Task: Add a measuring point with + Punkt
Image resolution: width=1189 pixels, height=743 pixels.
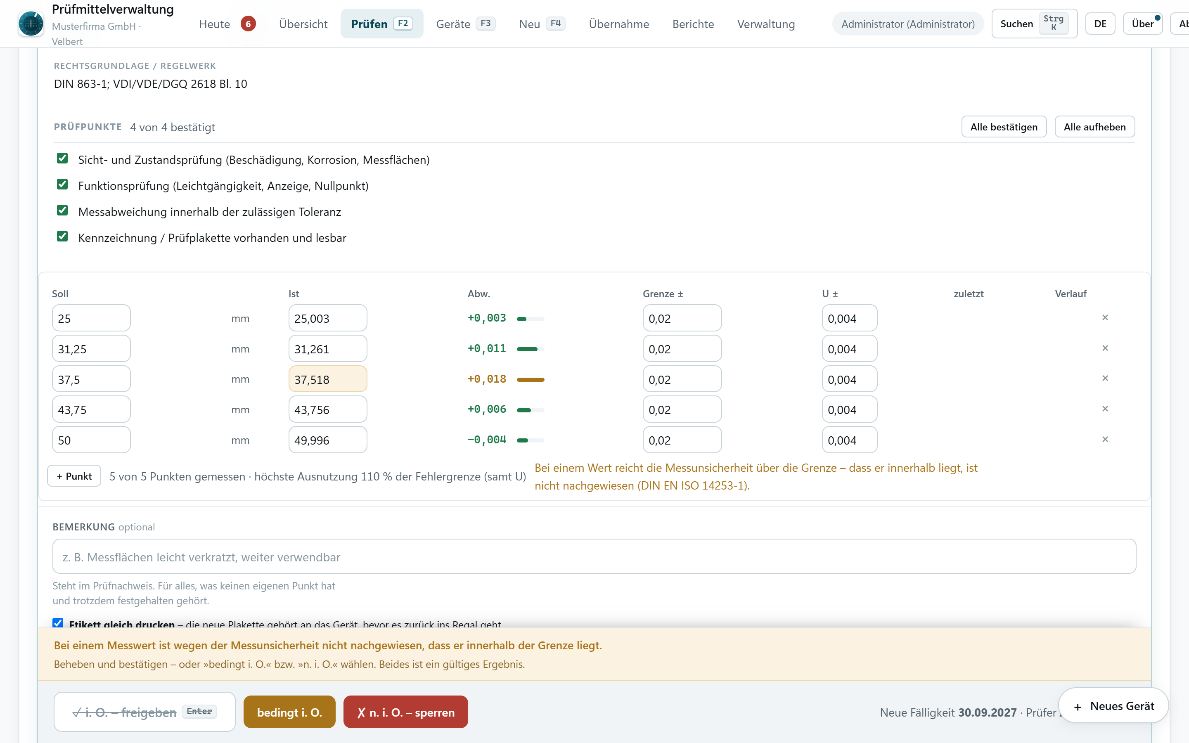Action: point(74,476)
